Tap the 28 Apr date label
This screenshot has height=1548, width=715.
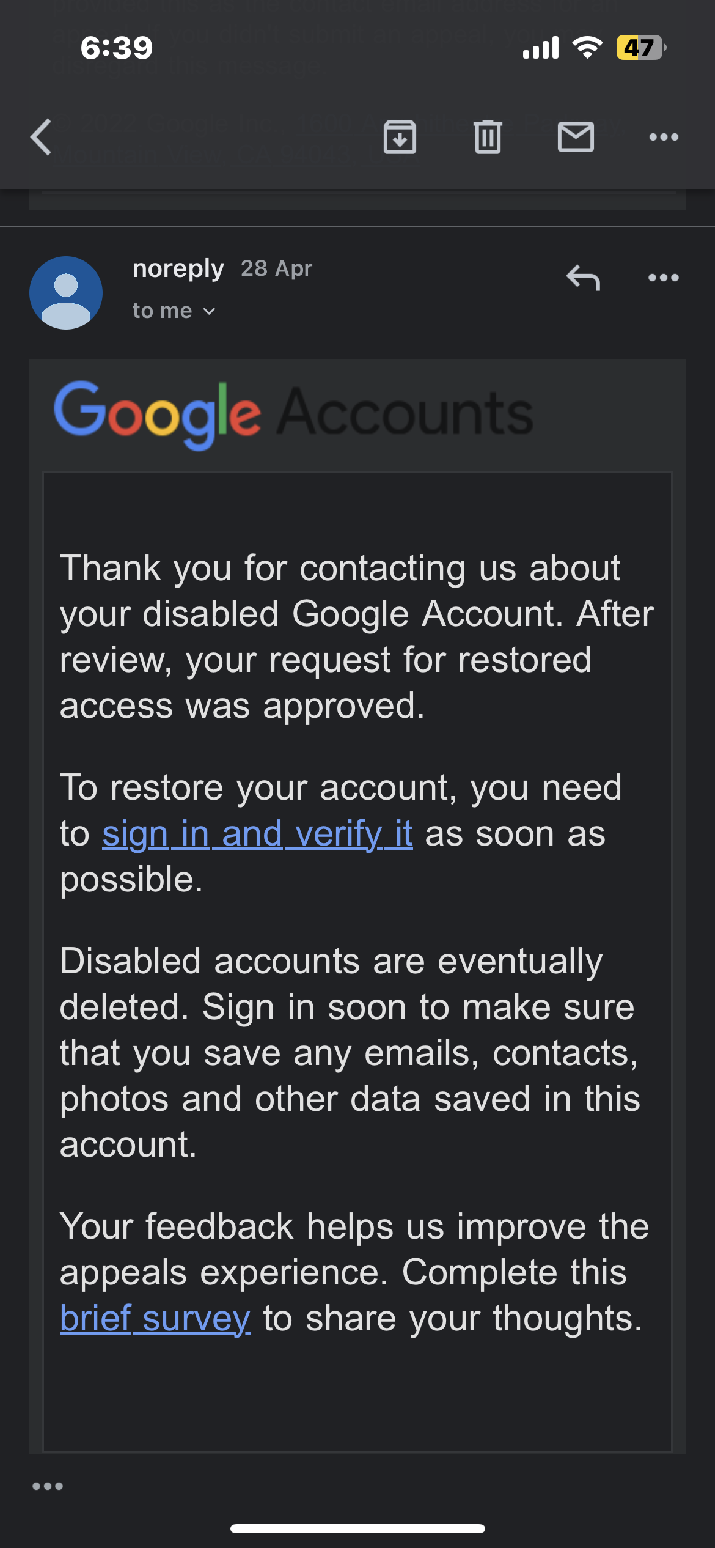(x=276, y=268)
